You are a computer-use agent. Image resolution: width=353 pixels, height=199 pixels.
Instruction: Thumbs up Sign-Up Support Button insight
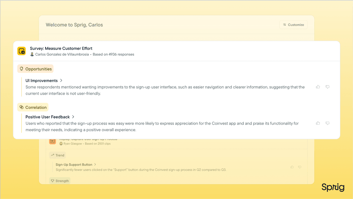tap(292, 167)
